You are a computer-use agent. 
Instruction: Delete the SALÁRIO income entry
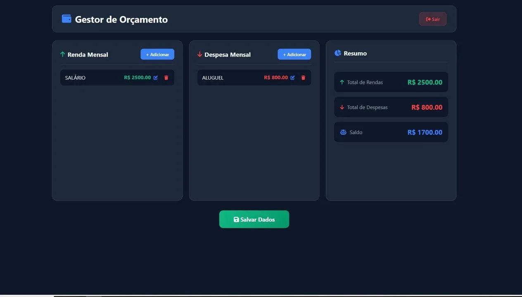[166, 78]
